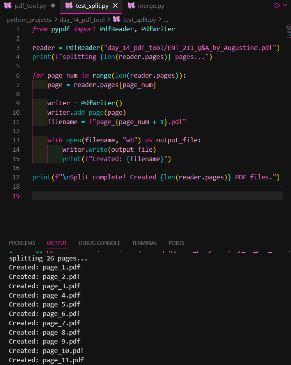Click the test_split.py tab file icon
Image resolution: width=291 pixels, height=365 pixels.
69,5
